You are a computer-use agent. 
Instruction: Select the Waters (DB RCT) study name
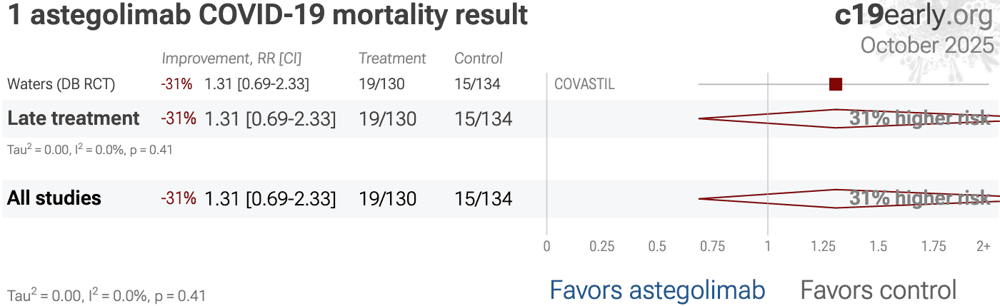pyautogui.click(x=61, y=84)
